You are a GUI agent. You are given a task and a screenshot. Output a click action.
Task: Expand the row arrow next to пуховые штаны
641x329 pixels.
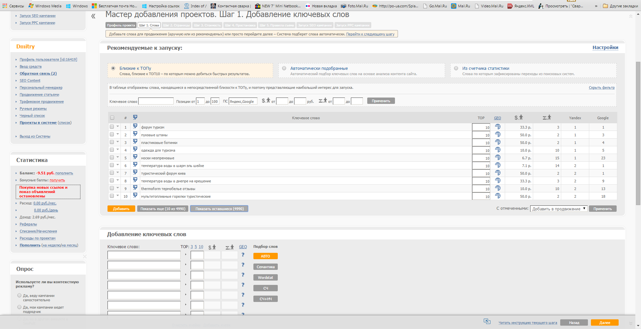pyautogui.click(x=118, y=134)
